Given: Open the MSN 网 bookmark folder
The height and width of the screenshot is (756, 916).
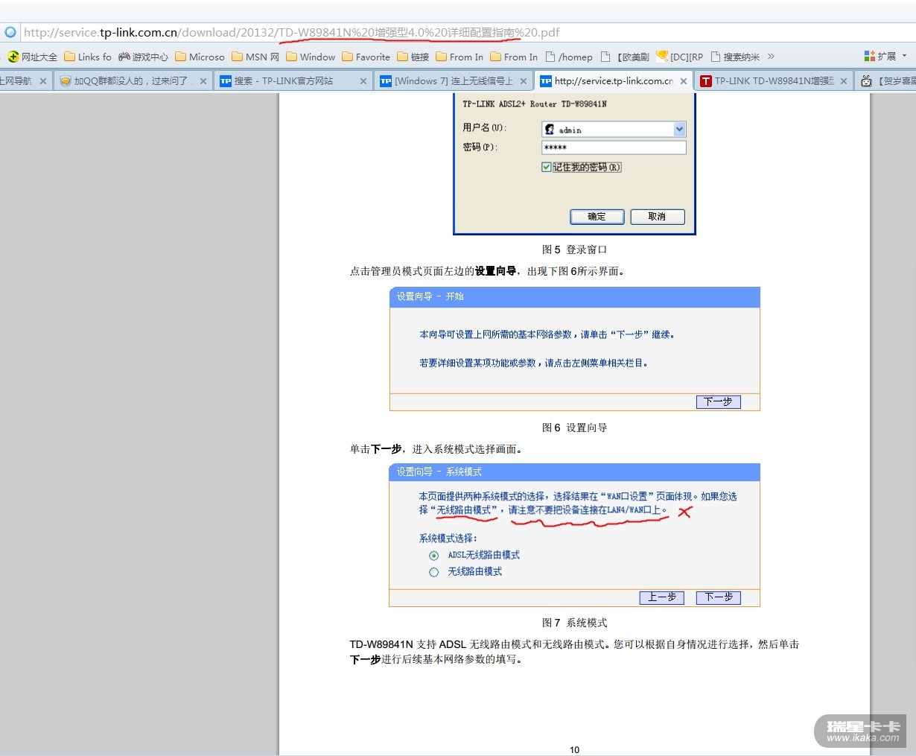Looking at the screenshot, I should (x=255, y=57).
